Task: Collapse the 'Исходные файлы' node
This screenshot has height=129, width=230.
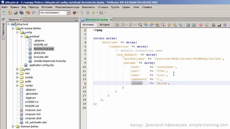Action: tap(13, 28)
